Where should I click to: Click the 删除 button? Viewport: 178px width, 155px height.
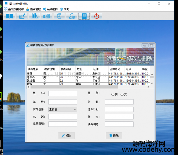pyautogui.click(x=114, y=135)
